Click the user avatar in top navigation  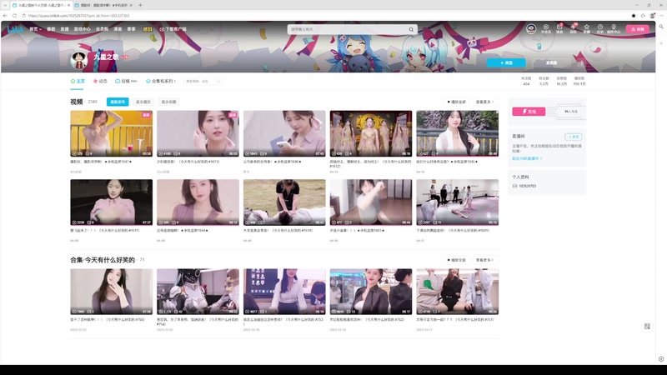tap(532, 28)
